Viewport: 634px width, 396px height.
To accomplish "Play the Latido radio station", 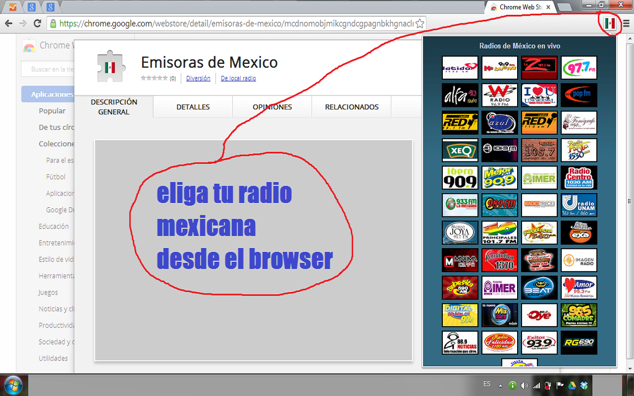I will 460,68.
